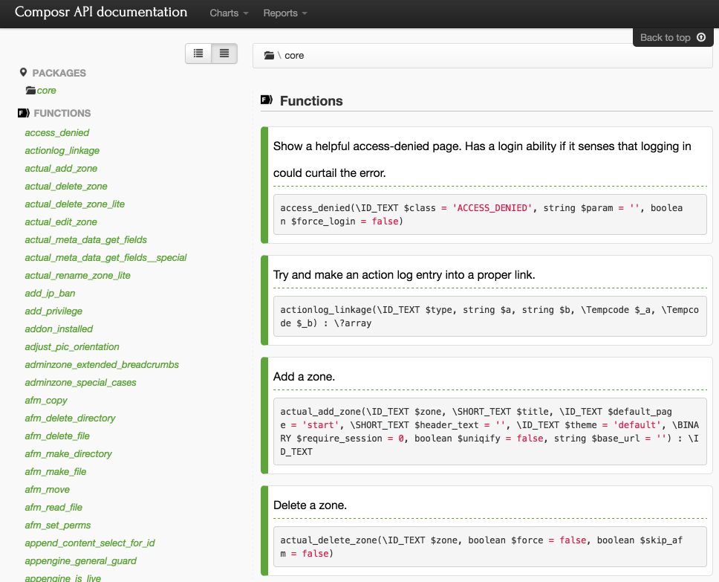Click the 'Delete a zone.' description
This screenshot has width=719, height=582.
pos(310,505)
